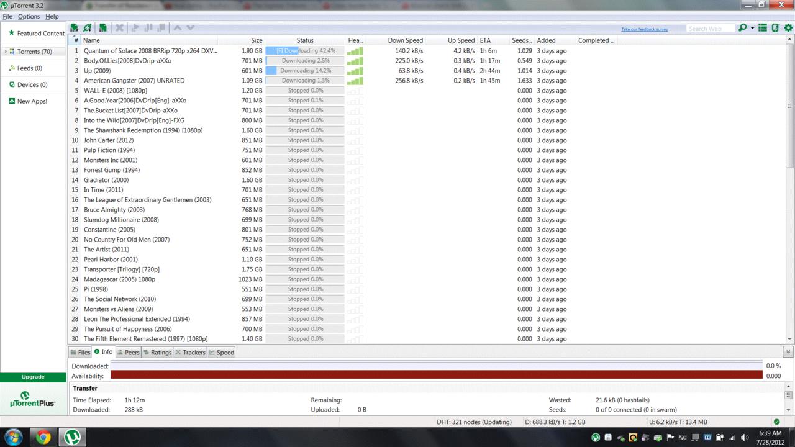The height and width of the screenshot is (447, 795).
Task: Click the network status icon in status bar
Action: 776,422
